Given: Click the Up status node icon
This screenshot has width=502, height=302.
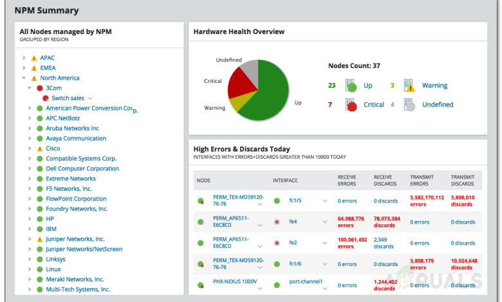Looking at the screenshot, I should [x=351, y=85].
